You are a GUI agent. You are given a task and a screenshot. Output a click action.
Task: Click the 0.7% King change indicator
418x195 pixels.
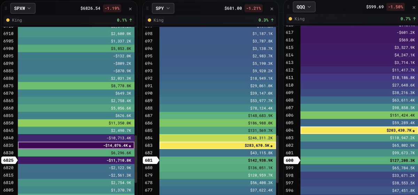pyautogui.click(x=408, y=19)
